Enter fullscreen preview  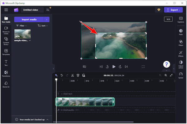click(143, 67)
